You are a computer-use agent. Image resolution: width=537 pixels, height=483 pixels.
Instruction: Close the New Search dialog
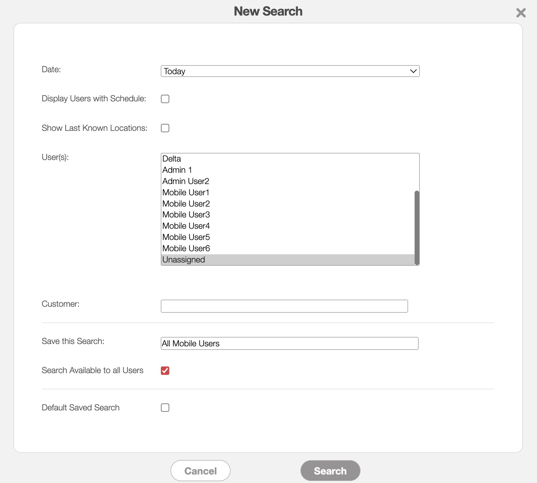pos(521,13)
